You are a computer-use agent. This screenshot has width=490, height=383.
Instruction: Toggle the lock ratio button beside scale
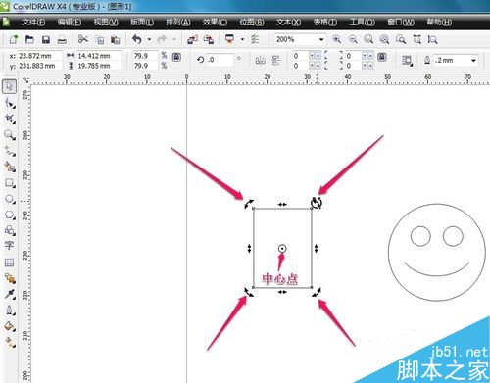[x=176, y=58]
